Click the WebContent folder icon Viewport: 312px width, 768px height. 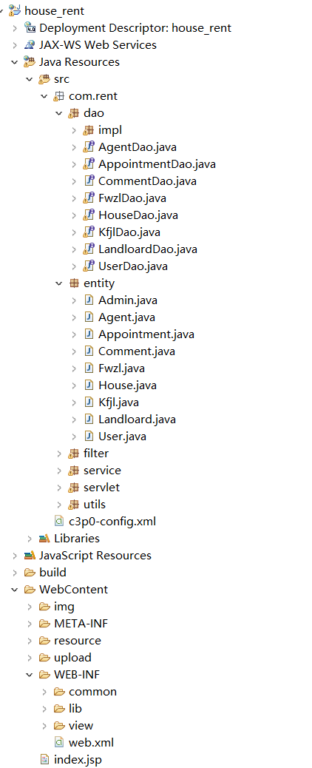[x=30, y=589]
